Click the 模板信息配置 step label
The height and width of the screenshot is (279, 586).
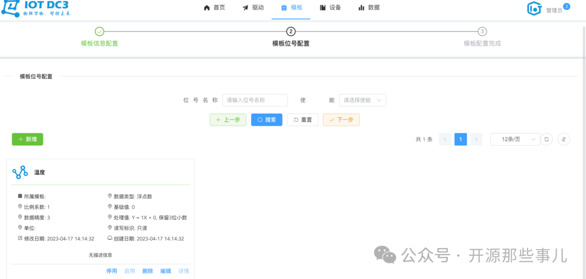[99, 43]
